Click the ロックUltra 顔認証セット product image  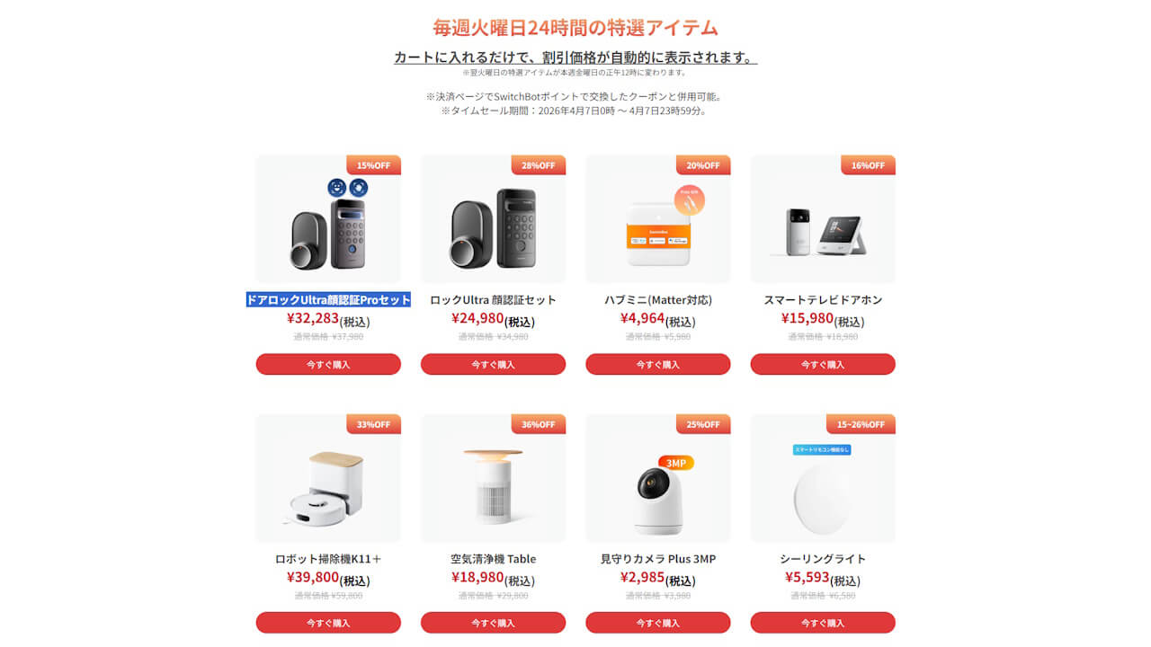[x=493, y=219]
